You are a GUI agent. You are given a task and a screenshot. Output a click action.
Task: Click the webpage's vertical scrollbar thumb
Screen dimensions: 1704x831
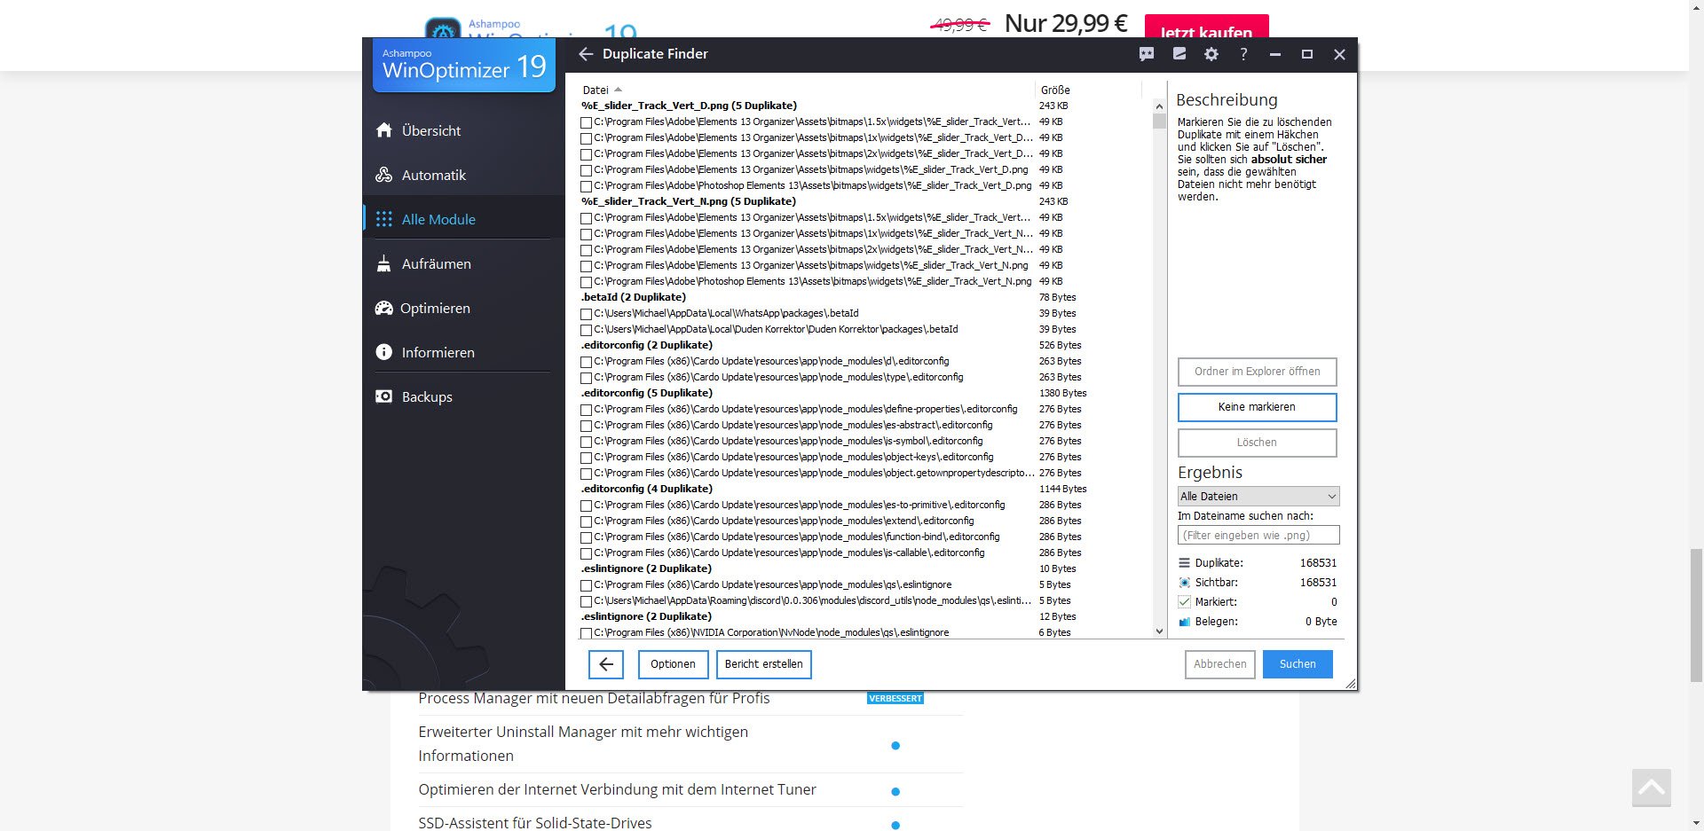[1696, 615]
